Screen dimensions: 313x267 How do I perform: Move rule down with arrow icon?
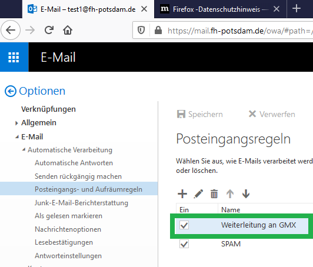tap(246, 193)
